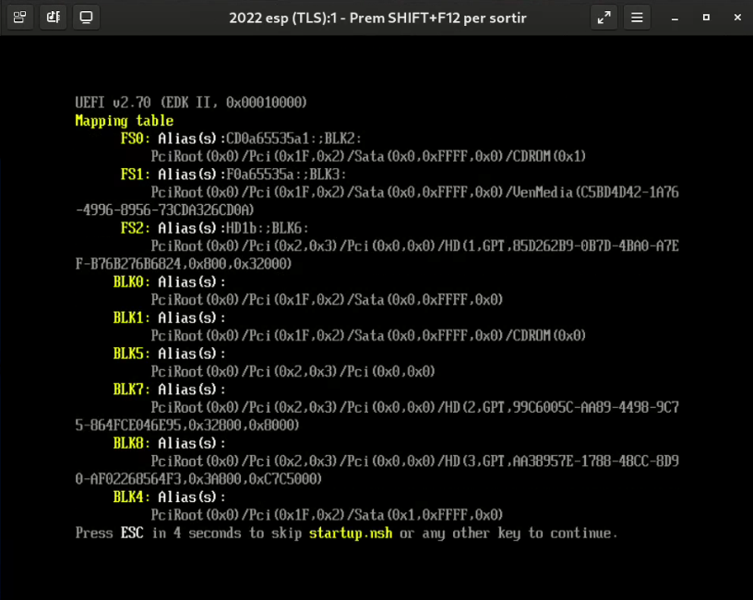Click the yellow 'Mapping table' heading
This screenshot has width=753, height=600.
click(124, 120)
